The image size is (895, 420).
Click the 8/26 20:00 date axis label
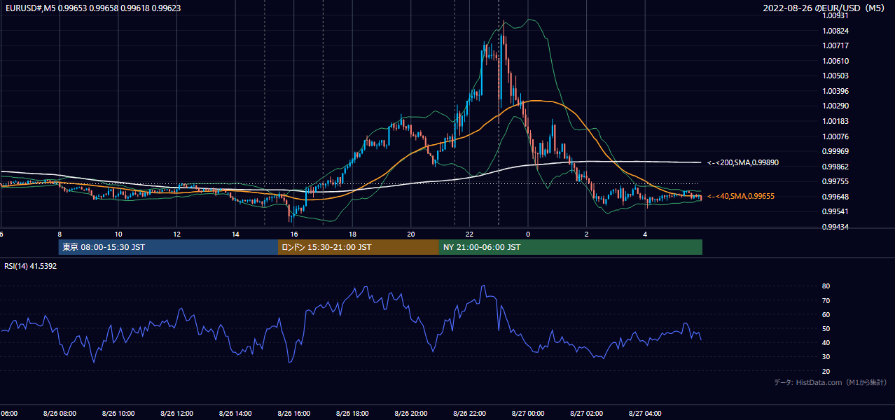411,414
